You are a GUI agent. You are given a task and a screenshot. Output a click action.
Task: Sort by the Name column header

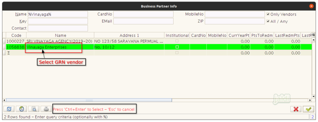tap(60, 35)
